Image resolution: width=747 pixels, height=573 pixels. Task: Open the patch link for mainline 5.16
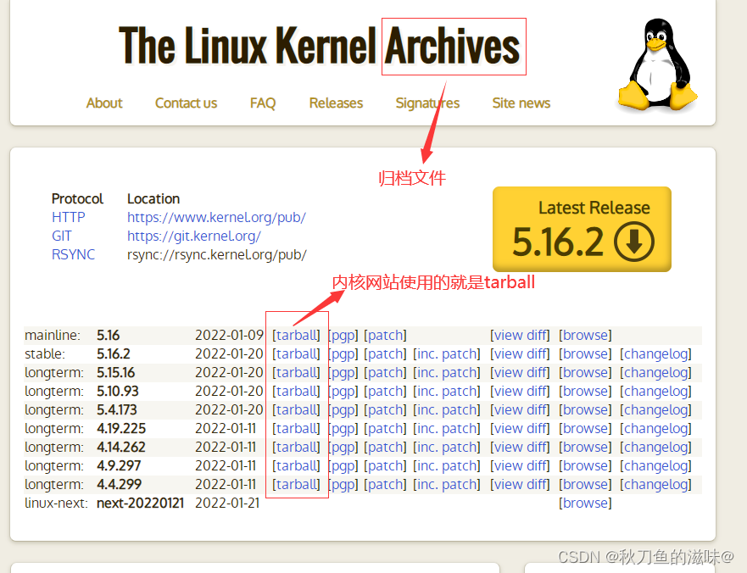coord(385,336)
